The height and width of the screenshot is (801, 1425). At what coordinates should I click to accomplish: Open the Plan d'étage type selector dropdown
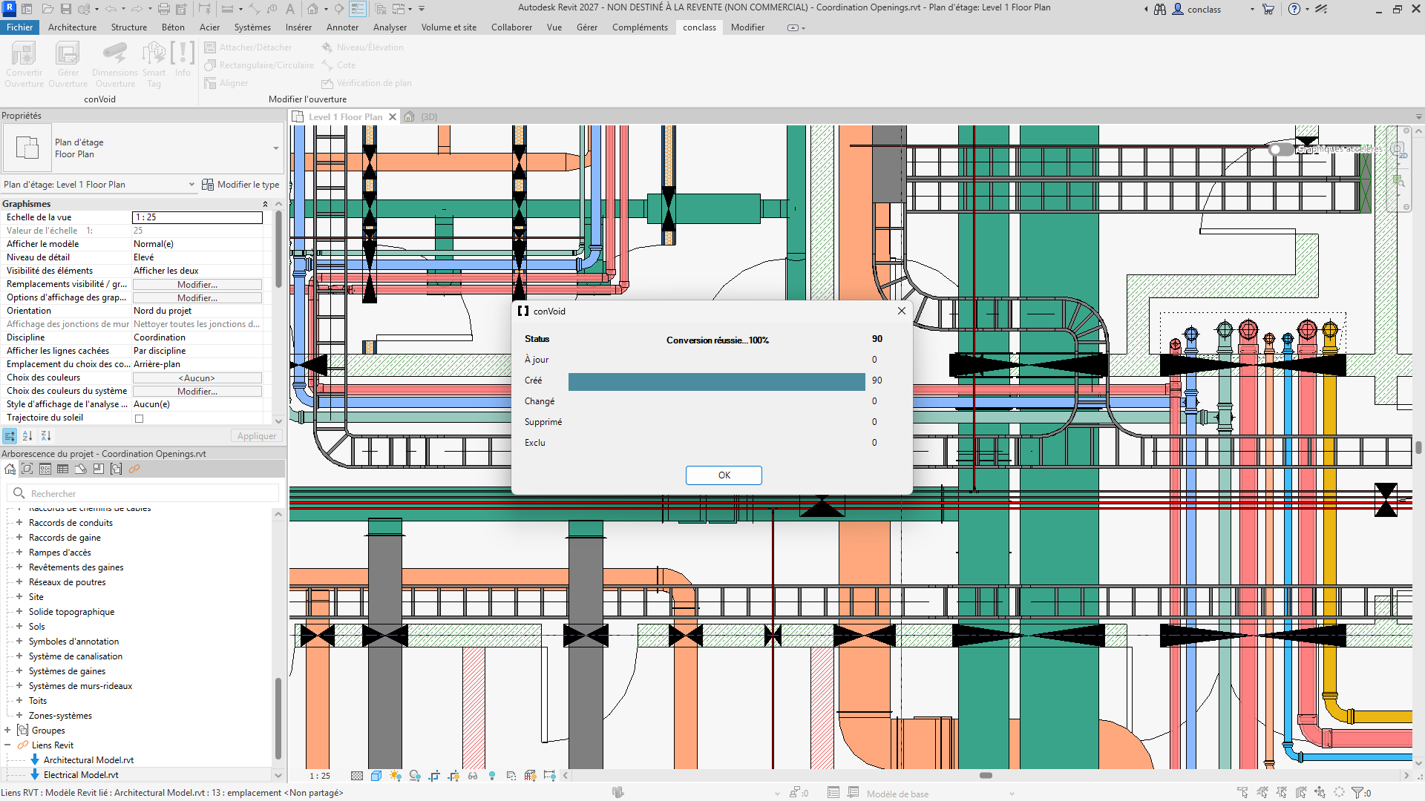(x=276, y=148)
